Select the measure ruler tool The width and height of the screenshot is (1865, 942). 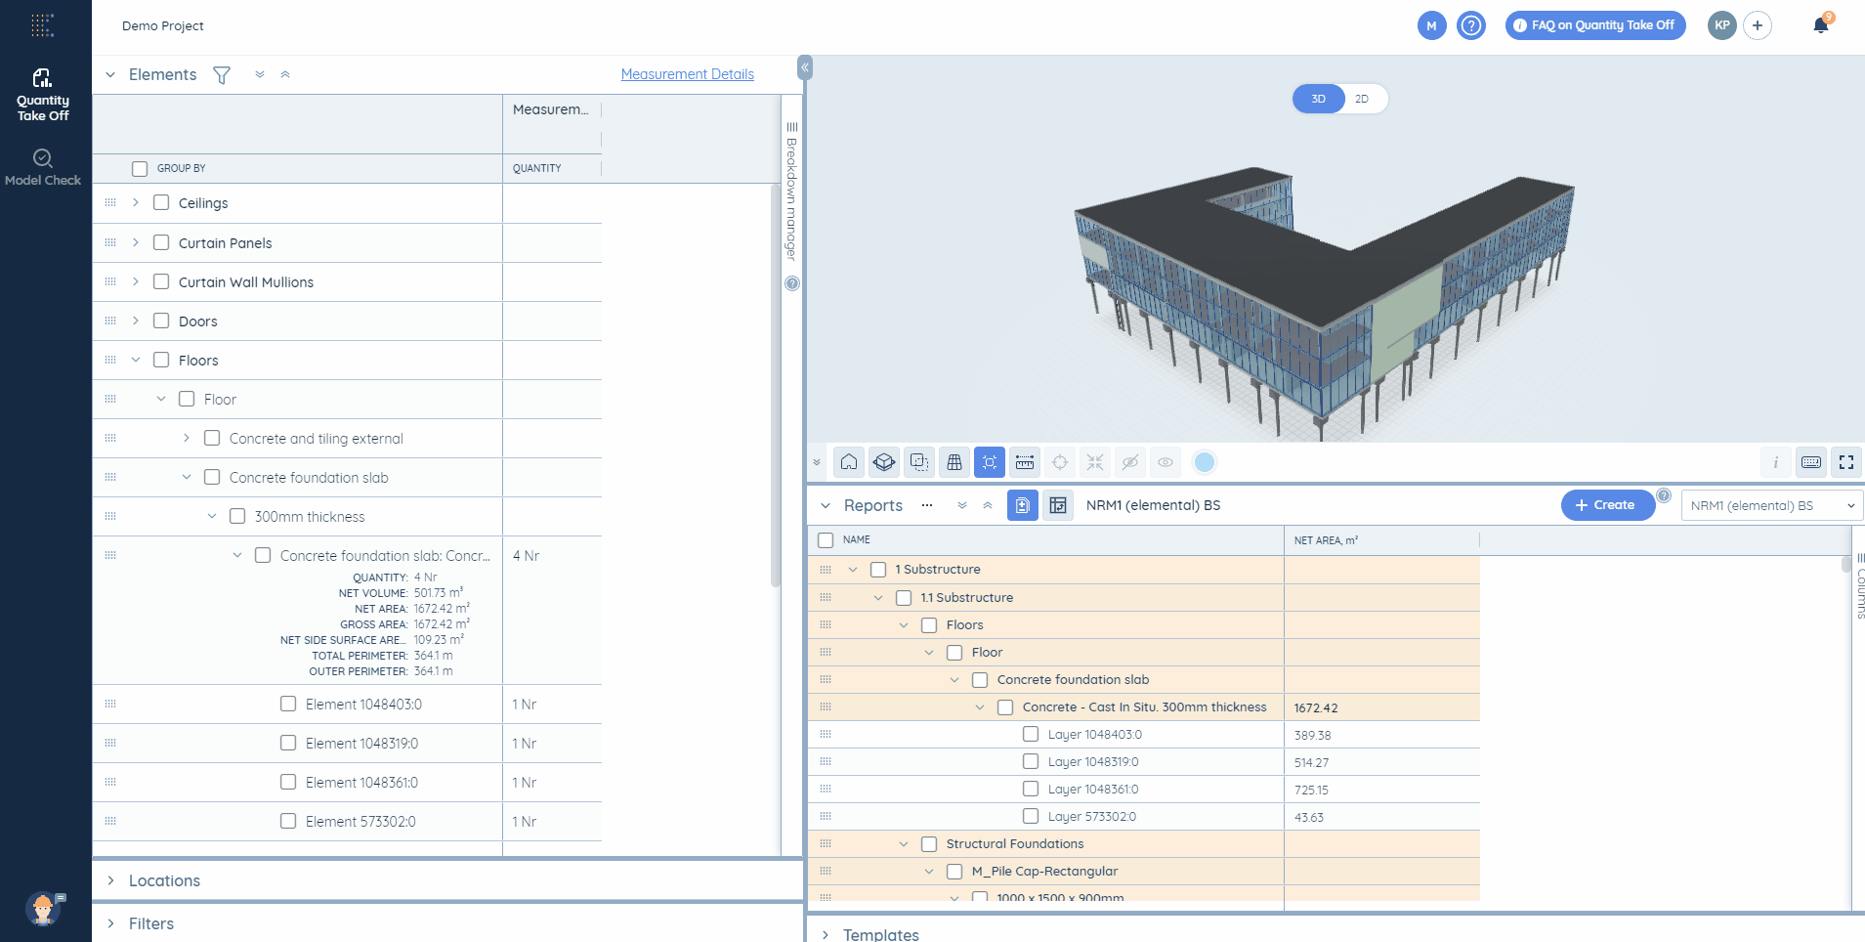1025,462
